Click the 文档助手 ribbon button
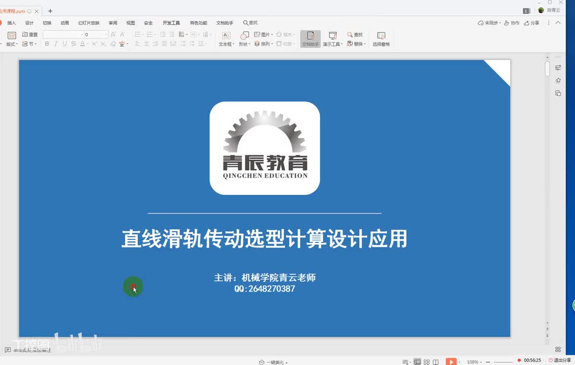The image size is (575, 365). [310, 39]
